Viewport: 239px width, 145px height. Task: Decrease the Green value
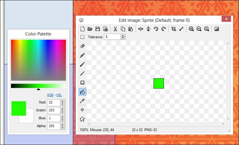[62, 112]
